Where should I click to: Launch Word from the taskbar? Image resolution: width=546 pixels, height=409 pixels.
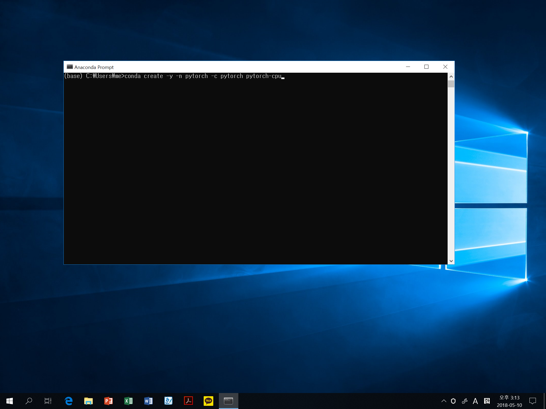[x=148, y=400]
